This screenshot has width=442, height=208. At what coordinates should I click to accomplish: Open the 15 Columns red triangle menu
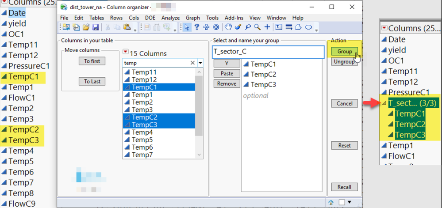pyautogui.click(x=126, y=53)
